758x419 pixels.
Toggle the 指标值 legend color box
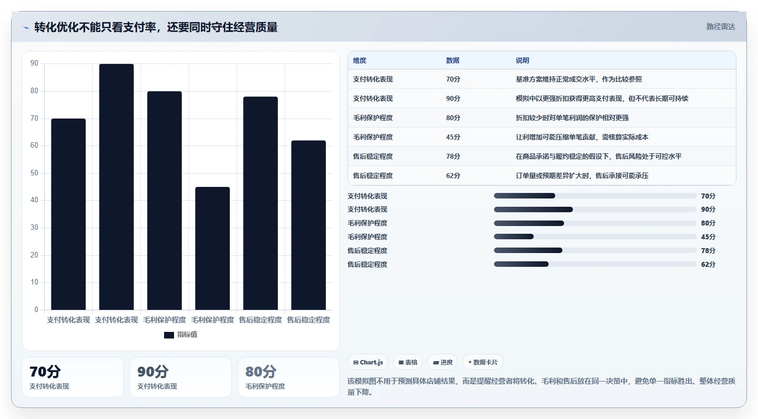point(169,335)
